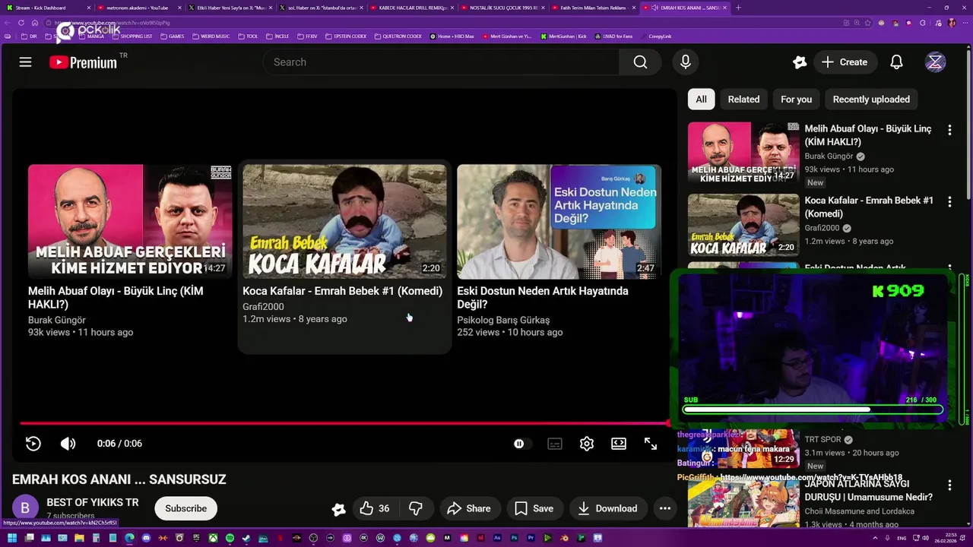This screenshot has width=973, height=547.
Task: Open player settings gear
Action: tap(587, 444)
